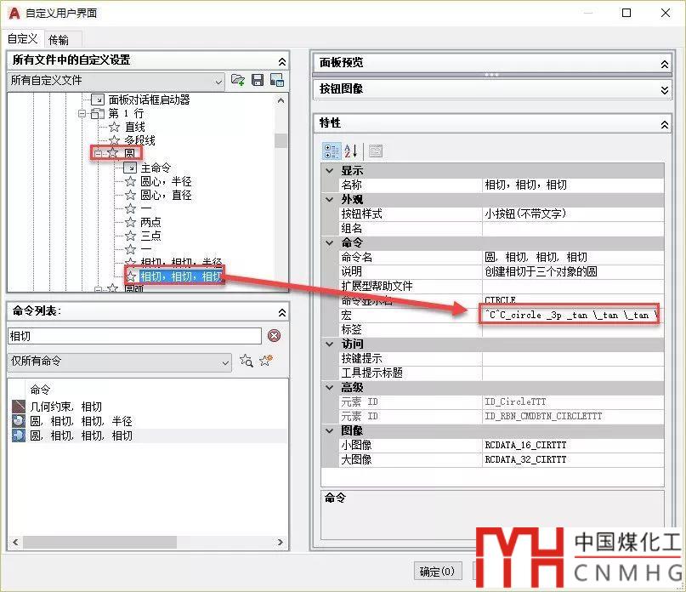Collapse the 命令列表 pane
The width and height of the screenshot is (686, 592).
(282, 313)
